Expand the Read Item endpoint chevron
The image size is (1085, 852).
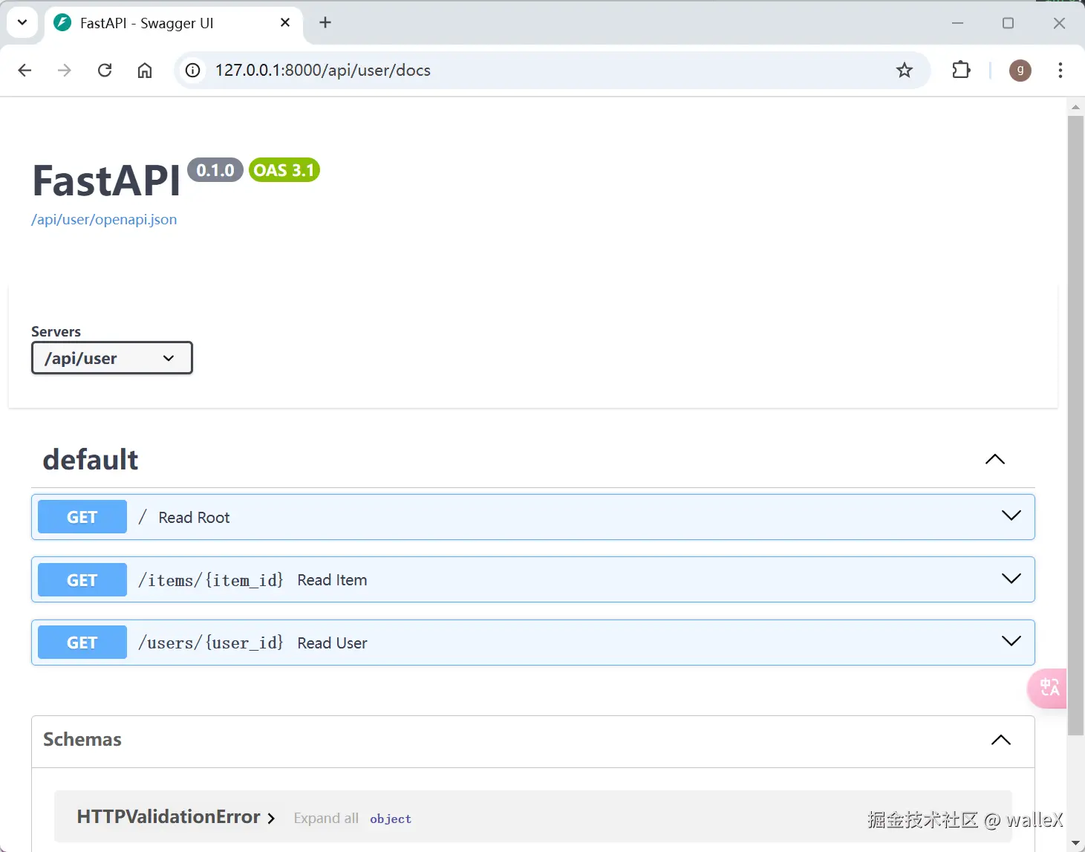1011,579
